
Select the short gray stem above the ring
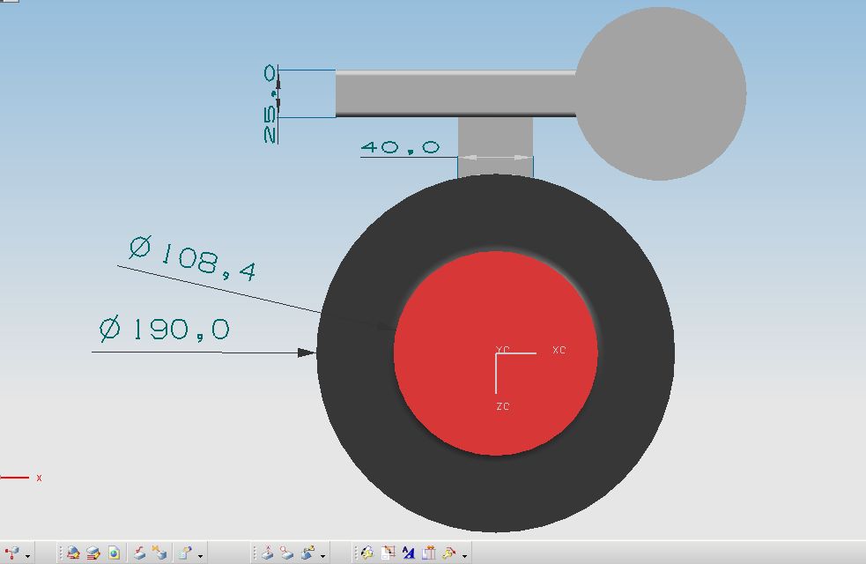(x=495, y=146)
